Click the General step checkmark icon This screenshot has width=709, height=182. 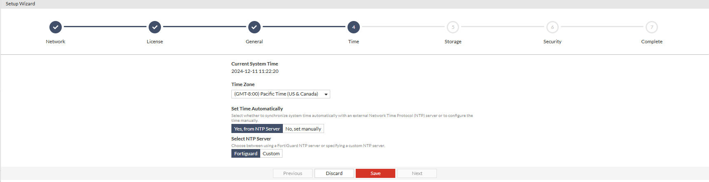(254, 27)
